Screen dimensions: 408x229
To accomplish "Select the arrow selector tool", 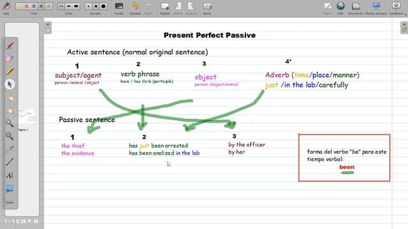I will 10,85.
